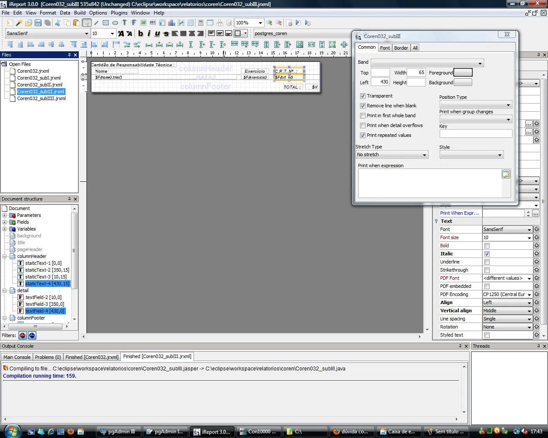Image resolution: width=548 pixels, height=438 pixels.
Task: Select the Rectangle drawing tool
Action: pos(106,23)
